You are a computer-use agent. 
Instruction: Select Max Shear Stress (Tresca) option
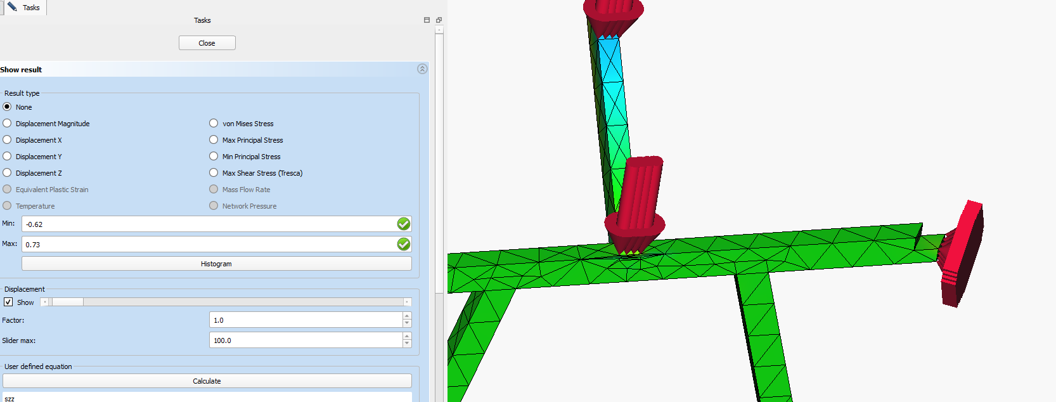(214, 172)
